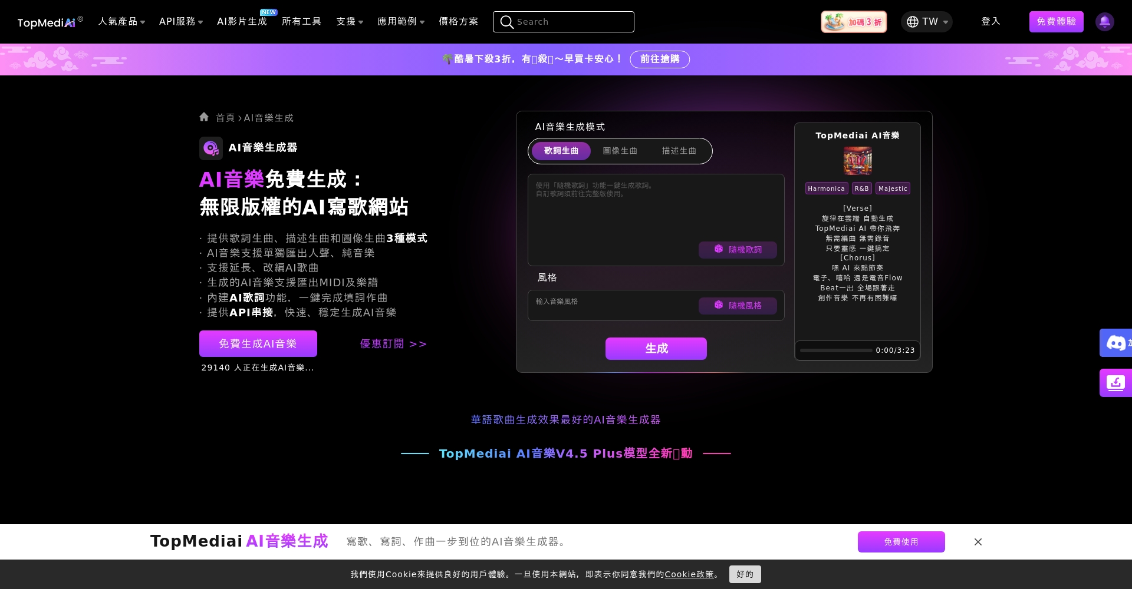
Task: Click the AI音樂生成器 disc icon
Action: click(211, 148)
